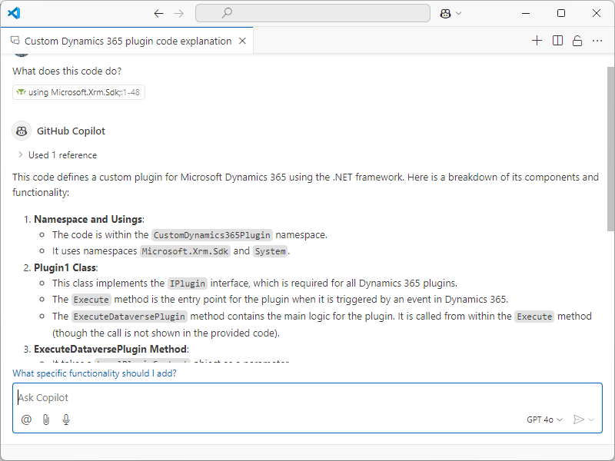Click the unlock padlock icon
This screenshot has height=461, width=615.
[x=577, y=40]
